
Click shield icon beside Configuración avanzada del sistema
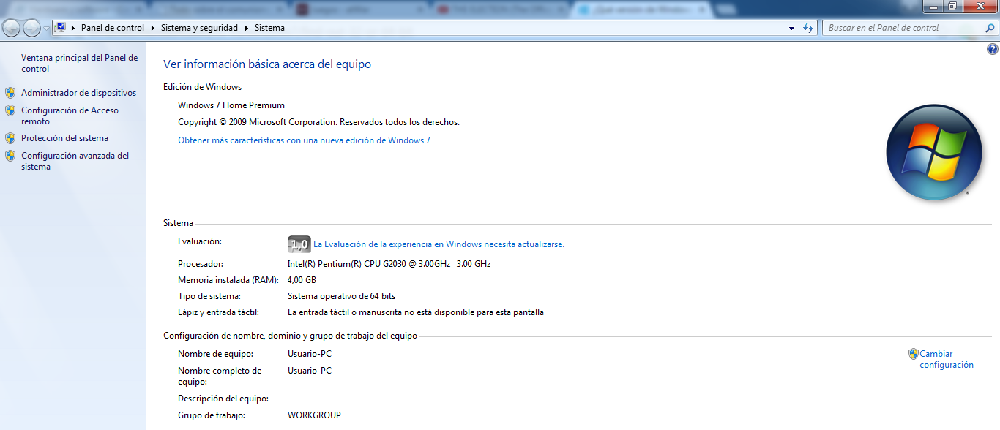coord(10,156)
